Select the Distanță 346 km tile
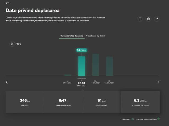169x126 pixels. pyautogui.click(x=25, y=102)
